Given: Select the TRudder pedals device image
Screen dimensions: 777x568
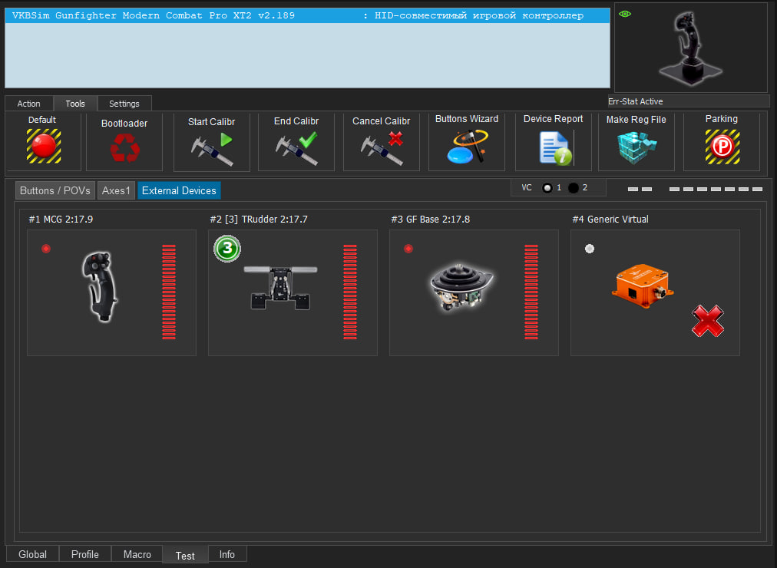Looking at the screenshot, I should [x=280, y=287].
